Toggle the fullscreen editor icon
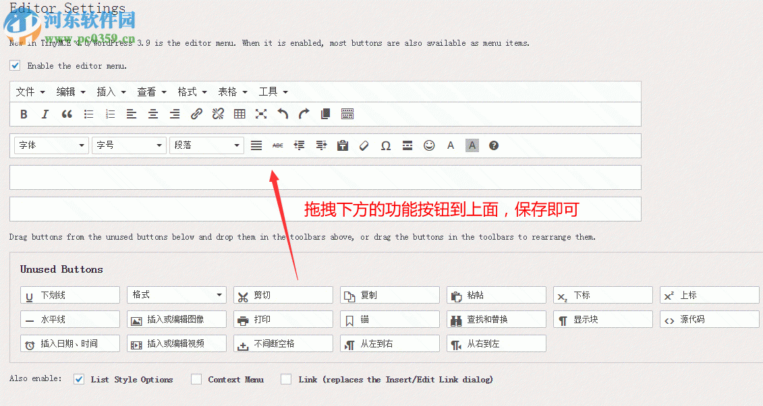The height and width of the screenshot is (406, 763). click(x=261, y=114)
